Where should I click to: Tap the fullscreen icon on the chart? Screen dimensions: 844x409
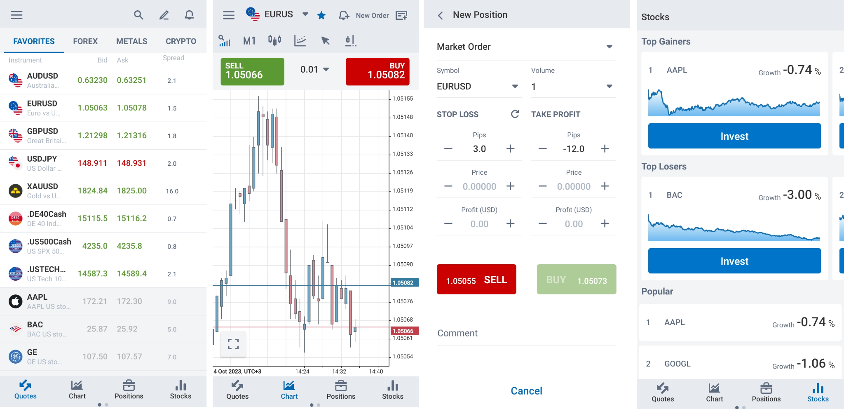233,343
